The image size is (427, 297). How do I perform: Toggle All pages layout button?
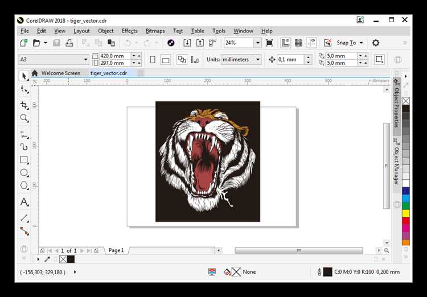(182, 59)
